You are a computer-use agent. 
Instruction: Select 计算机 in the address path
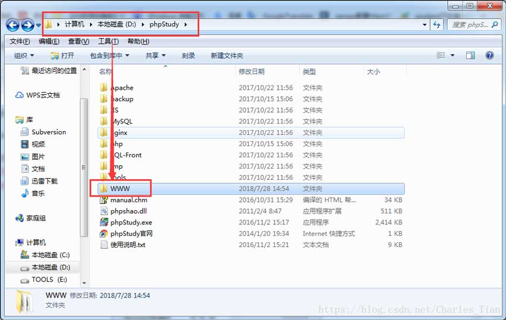pyautogui.click(x=74, y=24)
